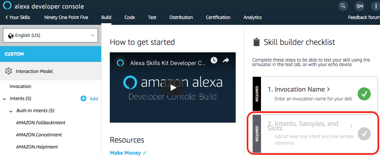The width and height of the screenshot is (380, 156).
Task: Click the blue plus Add intent icon
Action: point(83,98)
